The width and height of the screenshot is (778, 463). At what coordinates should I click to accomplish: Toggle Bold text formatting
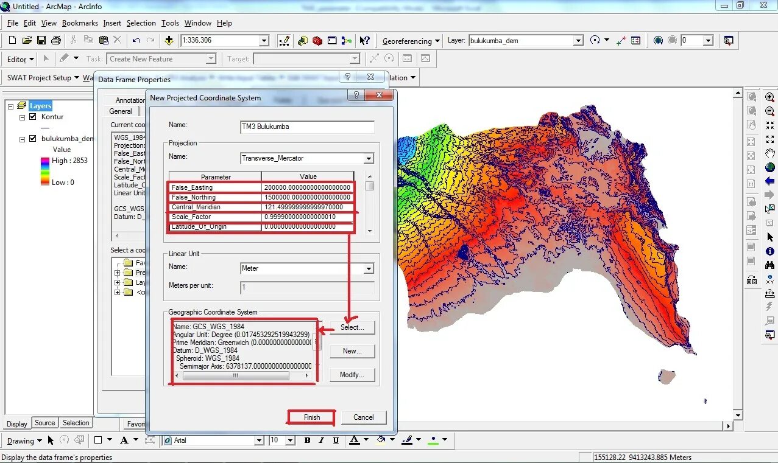(307, 440)
